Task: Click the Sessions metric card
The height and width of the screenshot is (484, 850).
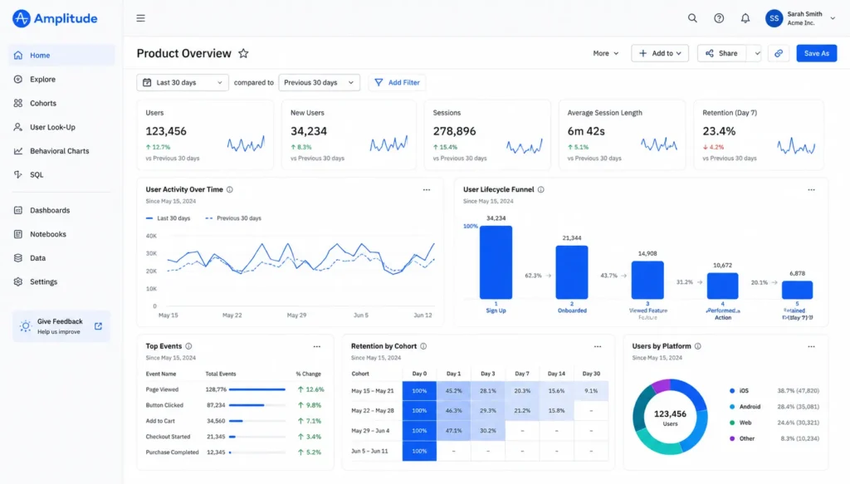Action: coord(486,135)
